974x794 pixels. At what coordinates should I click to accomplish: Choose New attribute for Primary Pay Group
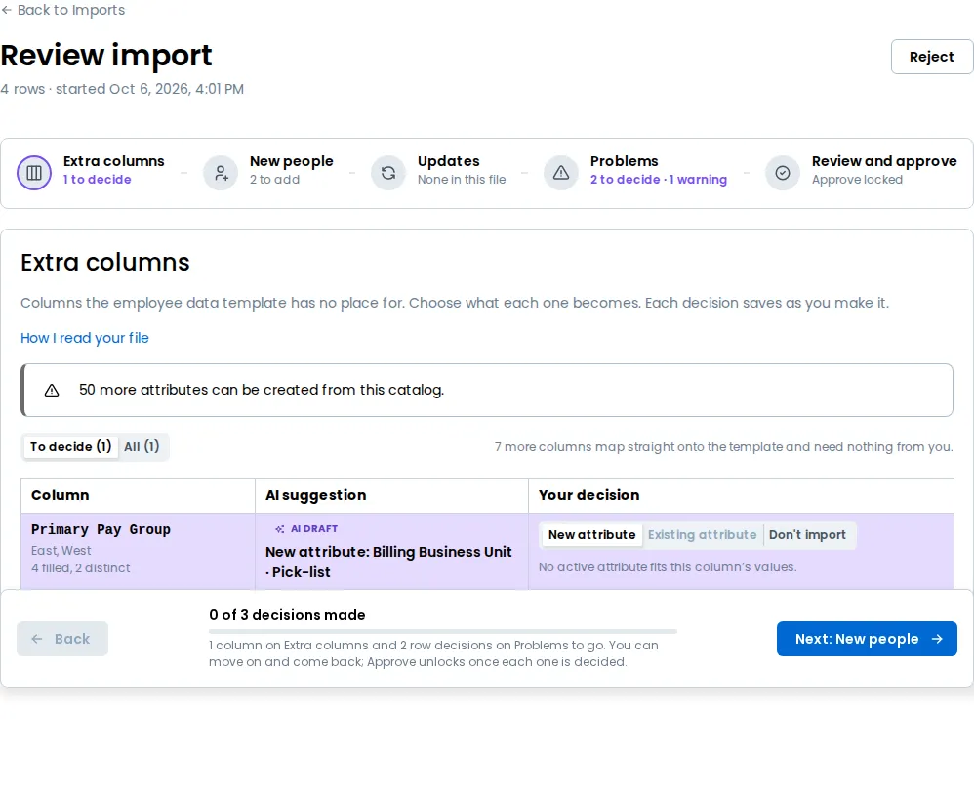pyautogui.click(x=592, y=535)
